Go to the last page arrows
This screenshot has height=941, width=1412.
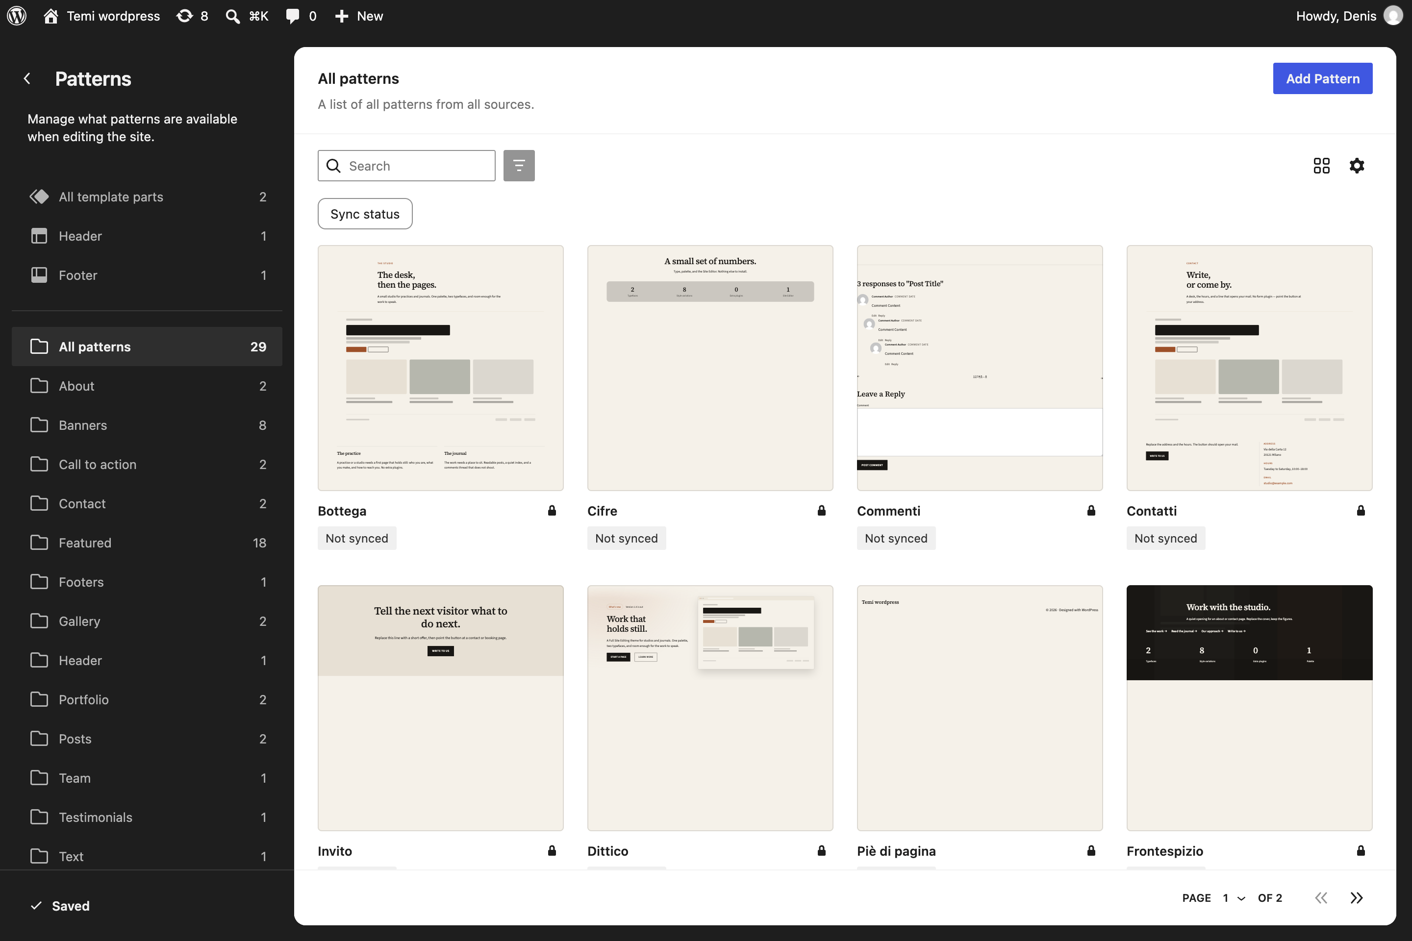coord(1357,898)
